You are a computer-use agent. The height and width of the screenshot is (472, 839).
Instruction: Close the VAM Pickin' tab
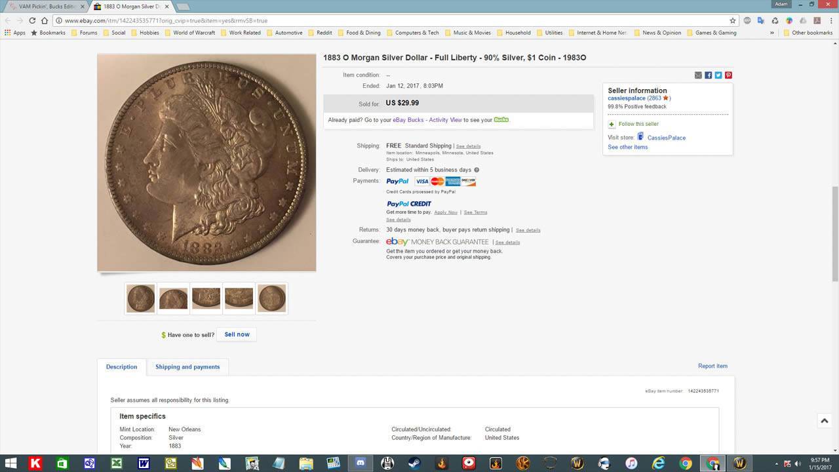83,7
